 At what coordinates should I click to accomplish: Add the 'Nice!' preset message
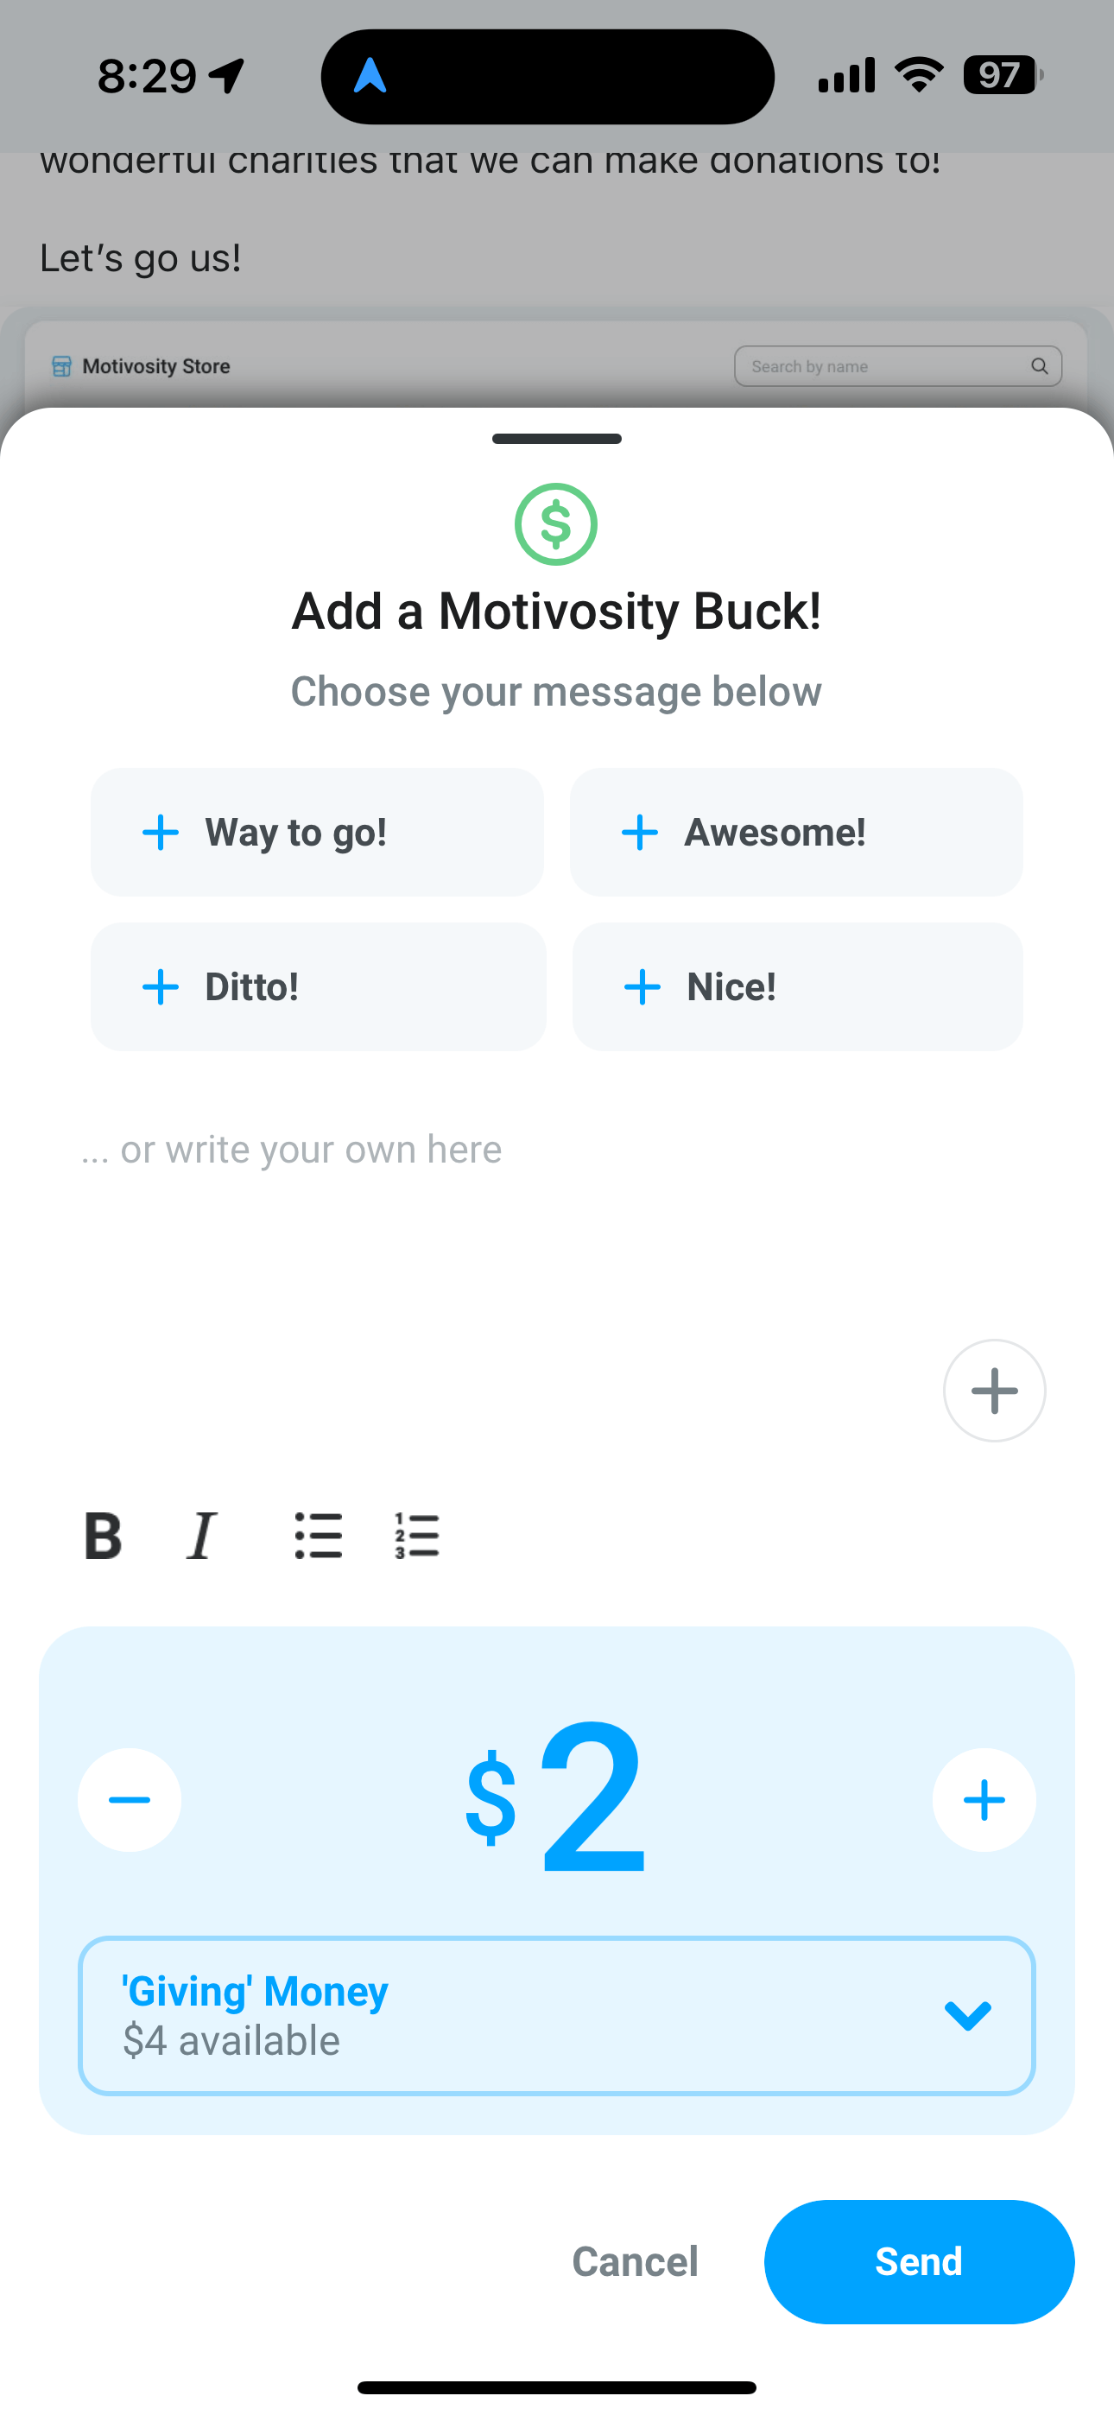(x=795, y=986)
